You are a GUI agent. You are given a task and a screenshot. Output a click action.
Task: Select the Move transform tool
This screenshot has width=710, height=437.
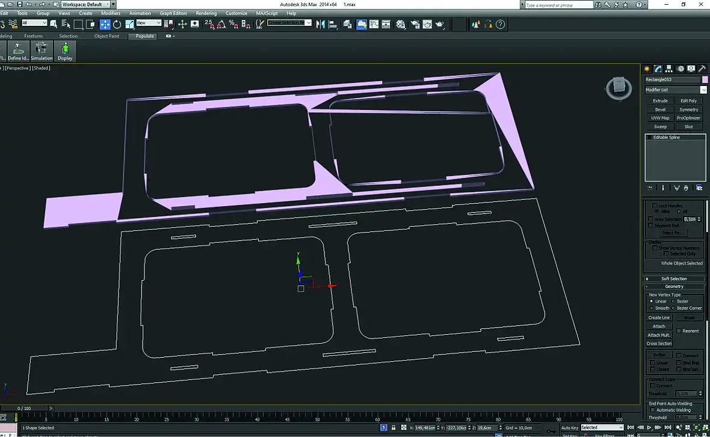(105, 24)
